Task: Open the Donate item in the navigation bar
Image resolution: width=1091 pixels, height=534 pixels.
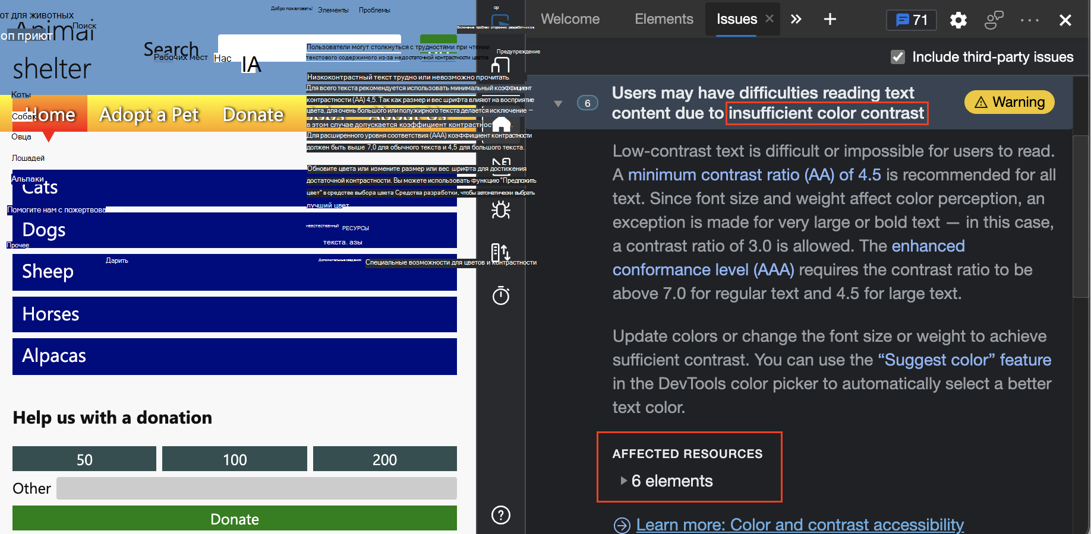Action: (x=253, y=115)
